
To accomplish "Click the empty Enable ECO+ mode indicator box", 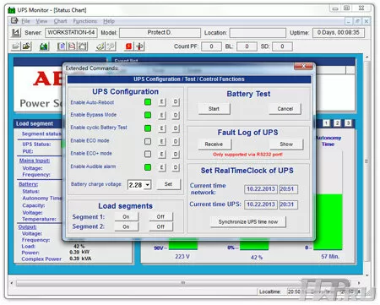I will [x=148, y=154].
